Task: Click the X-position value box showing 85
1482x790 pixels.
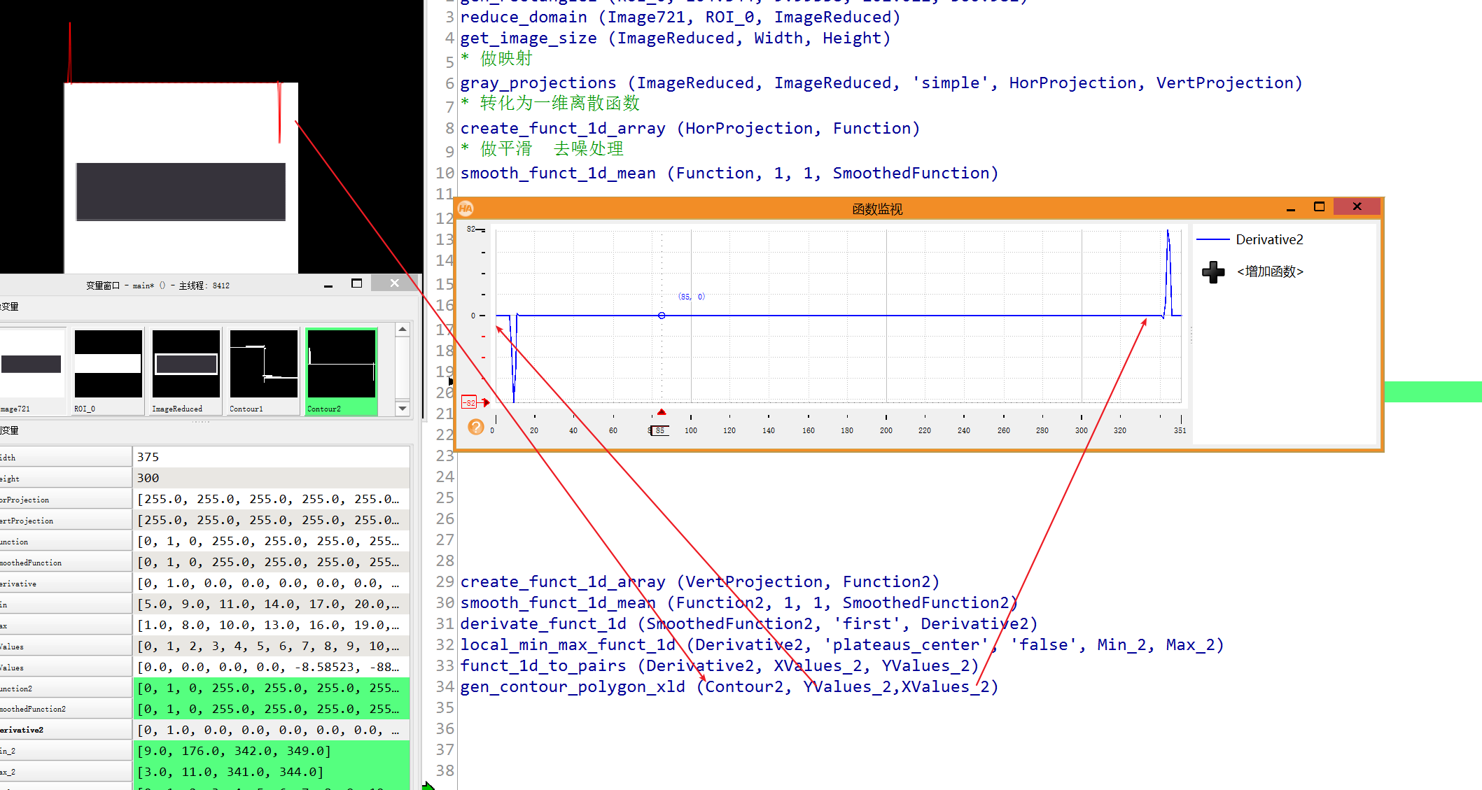Action: point(660,430)
